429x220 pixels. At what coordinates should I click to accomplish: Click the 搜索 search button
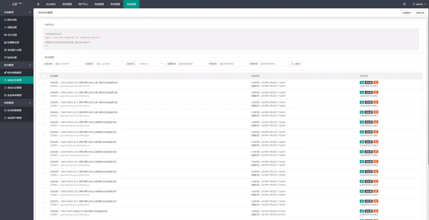(295, 63)
